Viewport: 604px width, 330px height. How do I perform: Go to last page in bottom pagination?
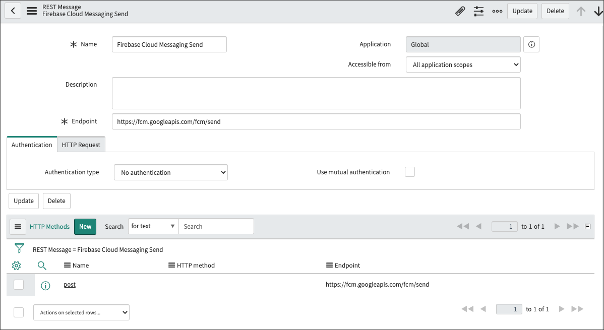(577, 309)
